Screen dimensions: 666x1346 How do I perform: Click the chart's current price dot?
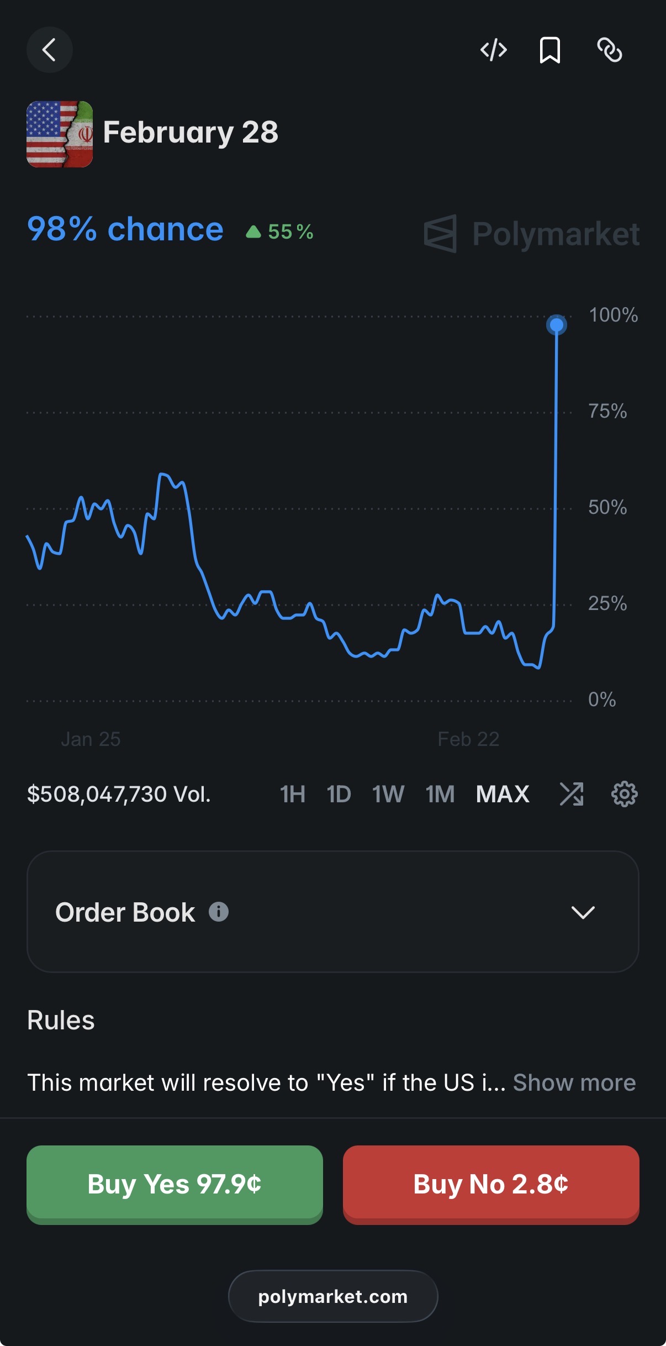click(x=556, y=325)
